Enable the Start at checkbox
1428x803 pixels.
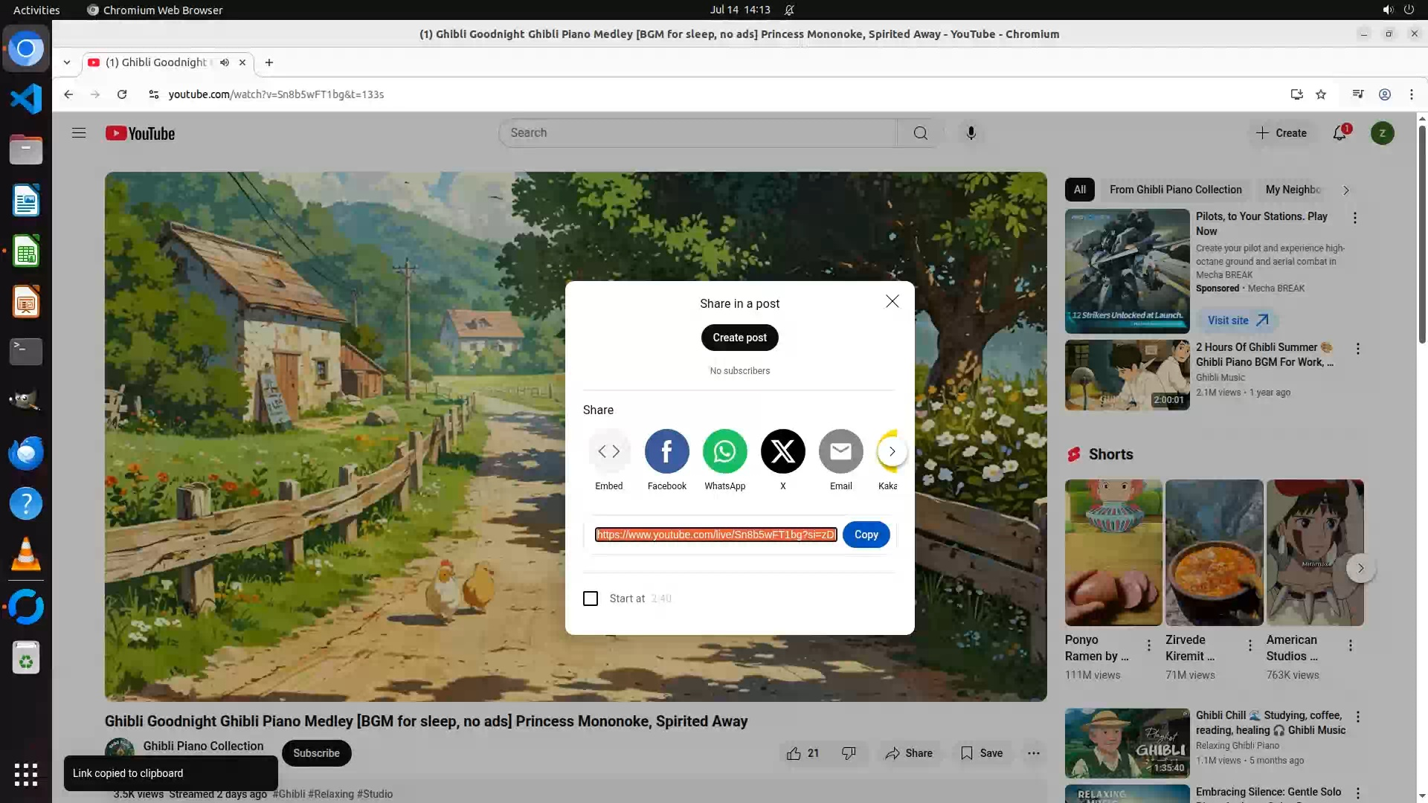pyautogui.click(x=591, y=599)
